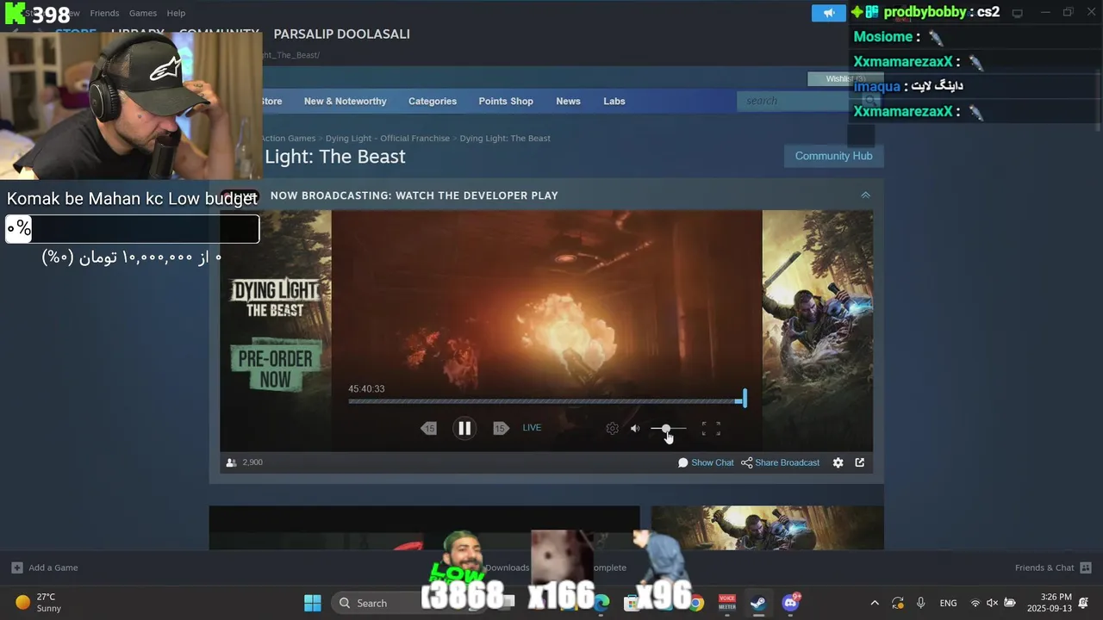
Task: Open the notification bell in system tray
Action: (x=1083, y=603)
